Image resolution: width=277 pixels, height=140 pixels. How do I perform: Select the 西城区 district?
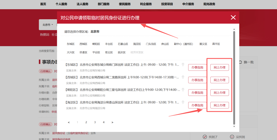click(x=83, y=44)
